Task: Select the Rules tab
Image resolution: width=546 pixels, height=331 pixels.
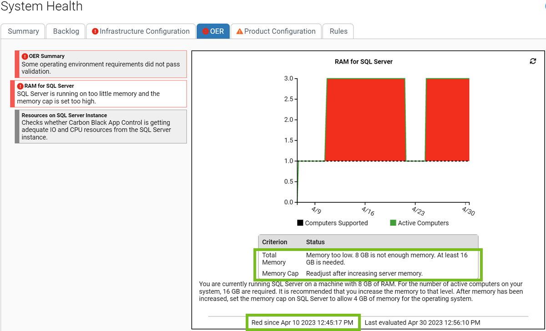Action: (x=338, y=31)
